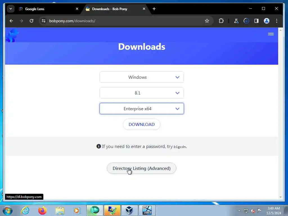Screen dimensions: 288x216
Task: Bookmark this page with star icon
Action: point(207,21)
